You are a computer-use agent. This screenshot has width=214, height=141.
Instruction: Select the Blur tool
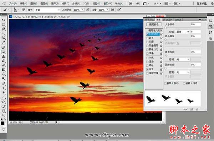4,74
